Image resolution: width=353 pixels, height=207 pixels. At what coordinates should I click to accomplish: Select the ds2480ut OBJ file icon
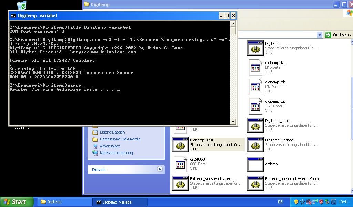tap(180, 164)
